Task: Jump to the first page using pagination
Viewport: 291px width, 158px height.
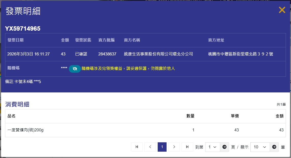Action: coord(137,147)
